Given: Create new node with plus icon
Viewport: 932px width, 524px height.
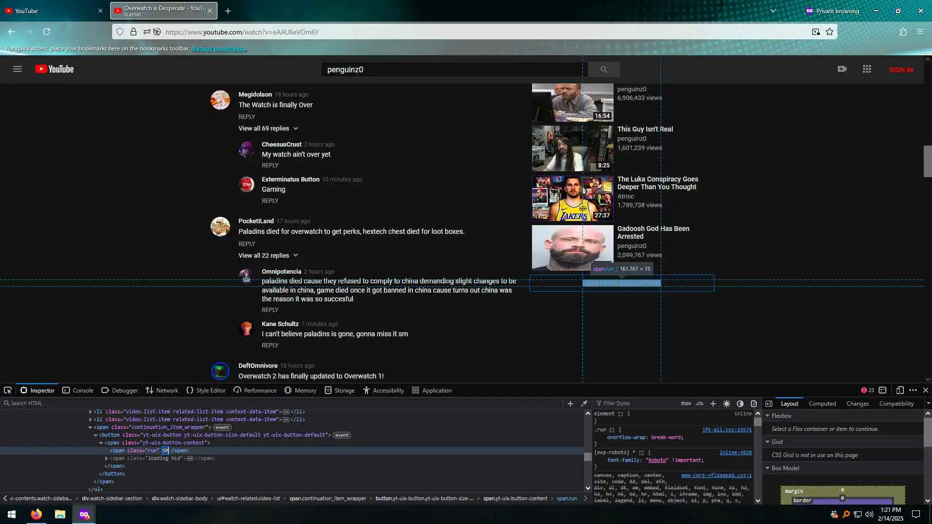Looking at the screenshot, I should (x=570, y=404).
